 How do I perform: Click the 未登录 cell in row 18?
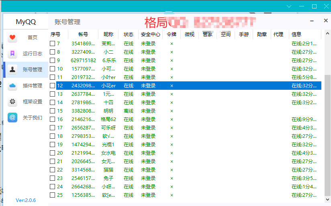click(148, 136)
